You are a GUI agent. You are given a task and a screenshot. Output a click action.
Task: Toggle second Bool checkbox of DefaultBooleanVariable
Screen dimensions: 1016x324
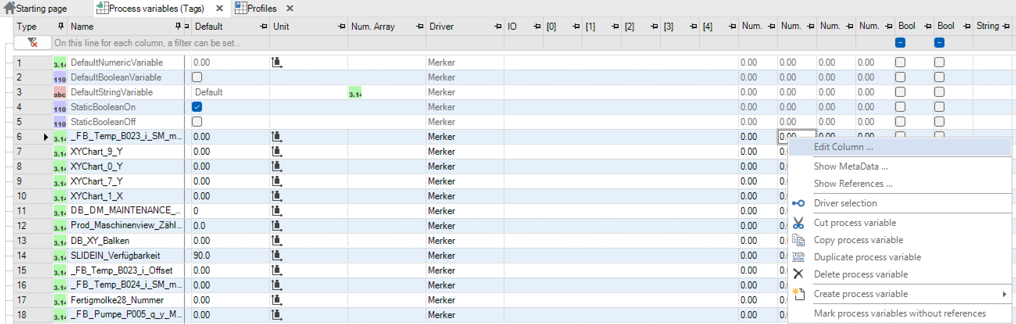pos(939,77)
